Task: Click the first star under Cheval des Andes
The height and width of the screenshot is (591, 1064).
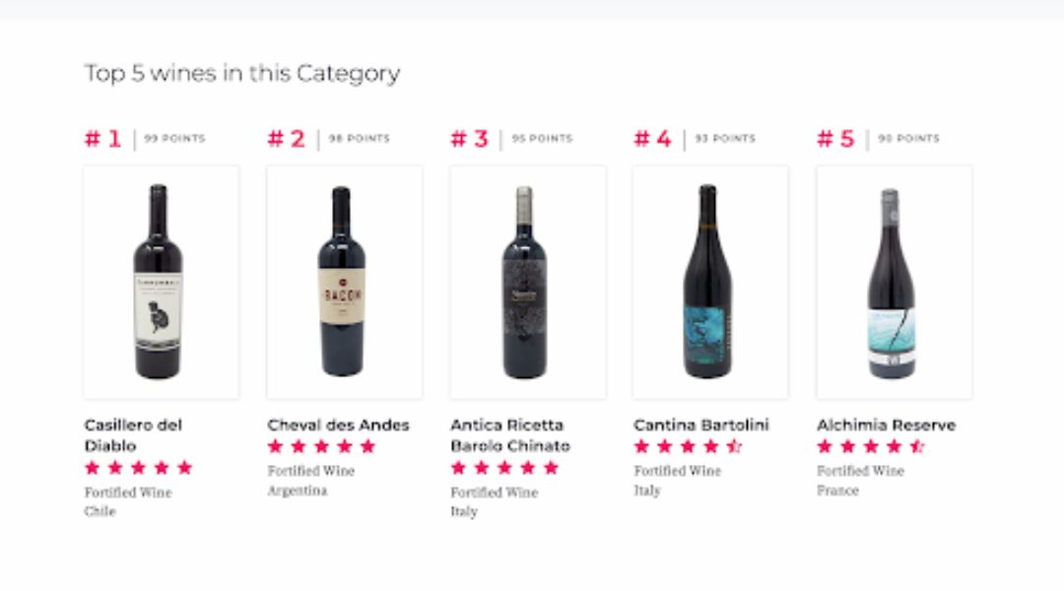Action: [273, 446]
